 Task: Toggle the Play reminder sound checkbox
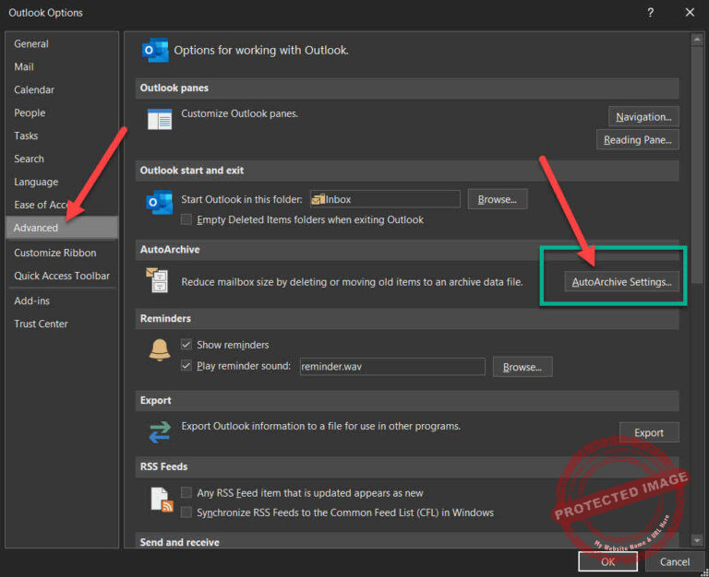(186, 365)
